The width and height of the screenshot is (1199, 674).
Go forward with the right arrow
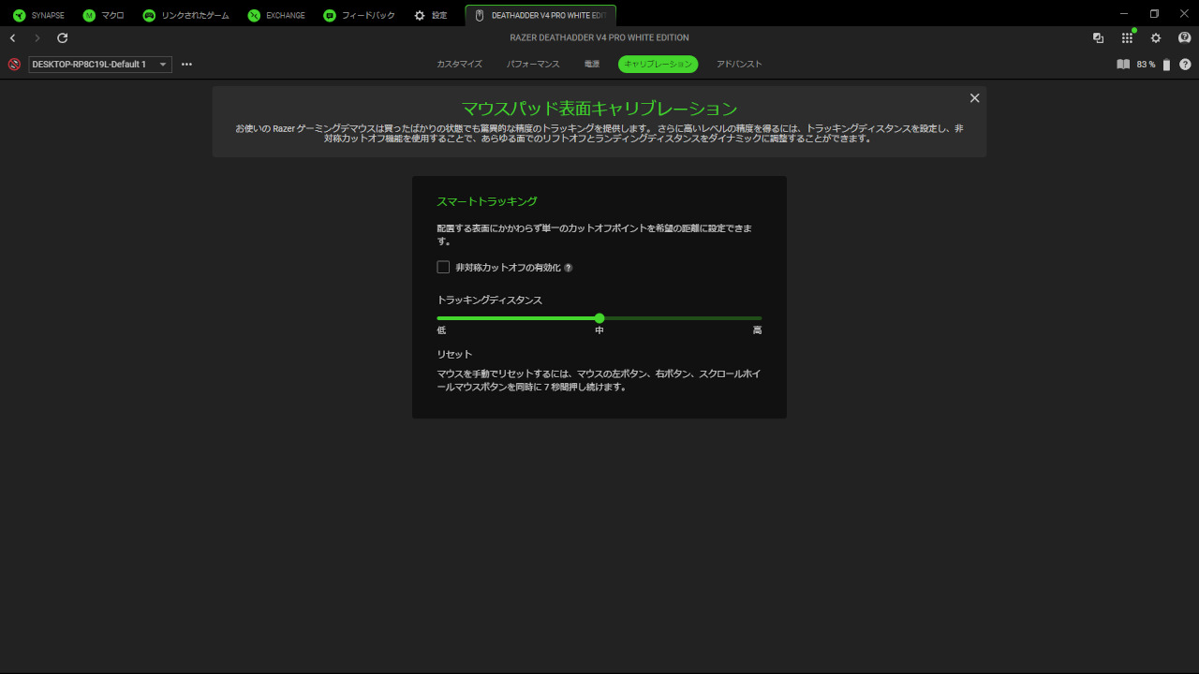pyautogui.click(x=37, y=38)
